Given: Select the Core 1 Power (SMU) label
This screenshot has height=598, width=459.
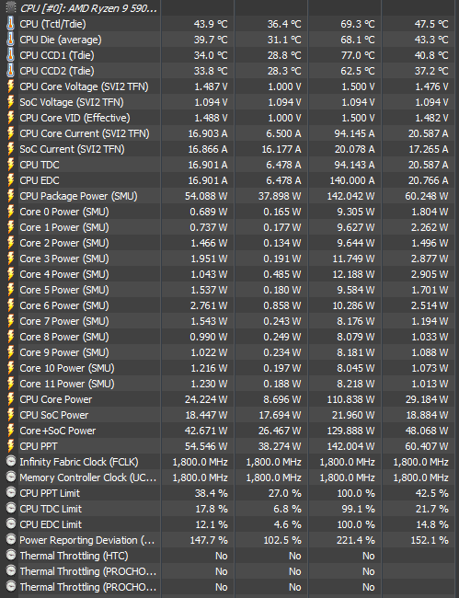Looking at the screenshot, I should tap(64, 227).
